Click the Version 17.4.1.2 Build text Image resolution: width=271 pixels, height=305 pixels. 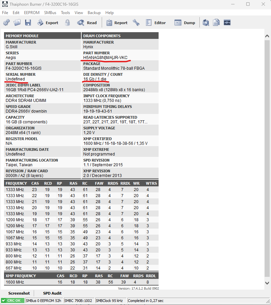click(138, 288)
